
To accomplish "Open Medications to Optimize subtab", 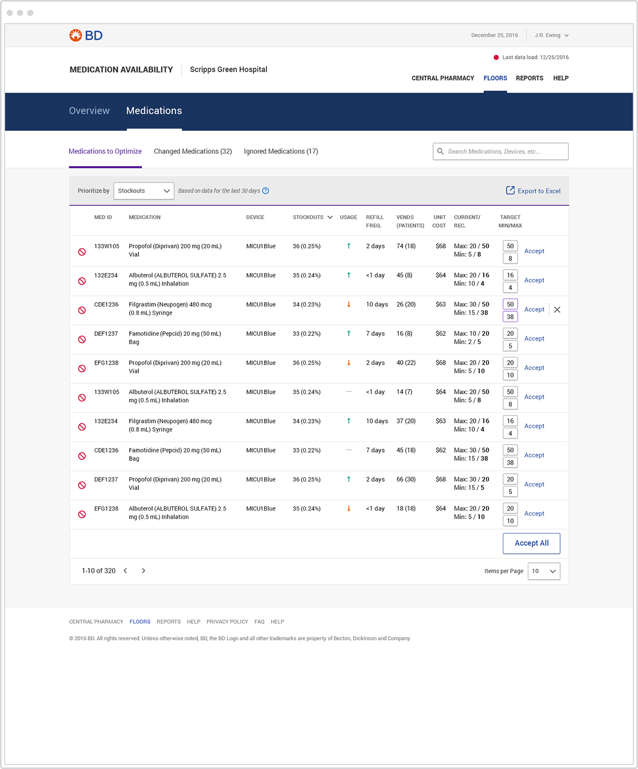I will pyautogui.click(x=105, y=151).
